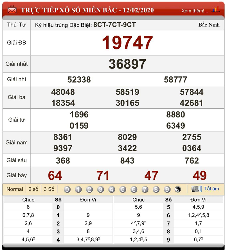Select the digit 1 filter ball
225x250 pixels.
(x=78, y=189)
